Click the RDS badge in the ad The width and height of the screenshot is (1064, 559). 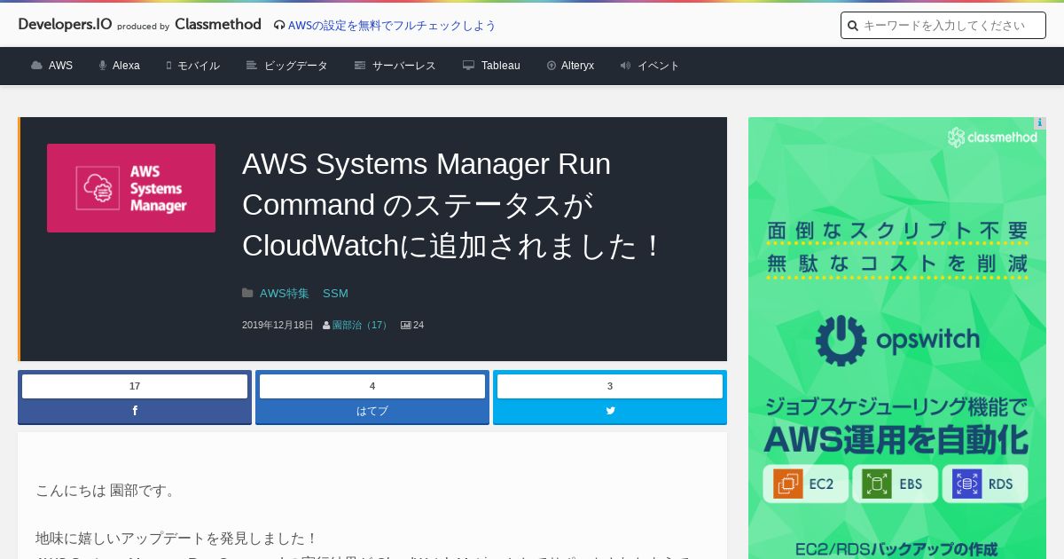coord(985,484)
